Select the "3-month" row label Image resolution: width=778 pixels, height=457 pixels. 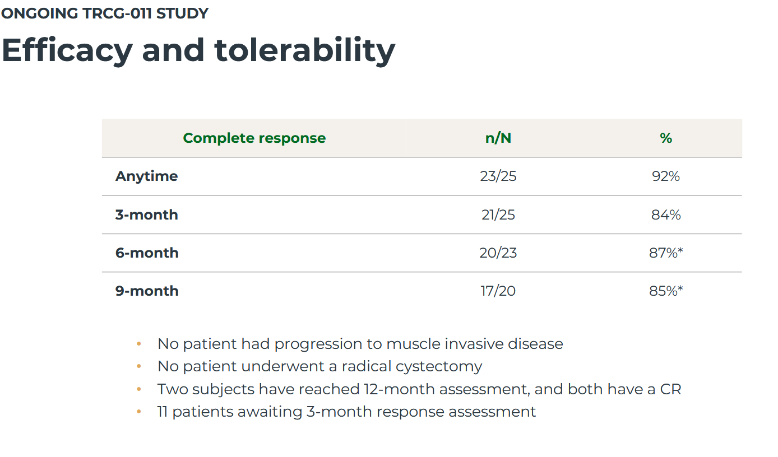(146, 215)
